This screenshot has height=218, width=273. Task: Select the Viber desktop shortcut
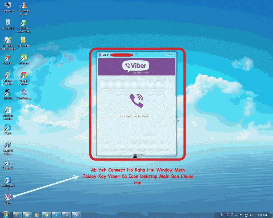8,199
